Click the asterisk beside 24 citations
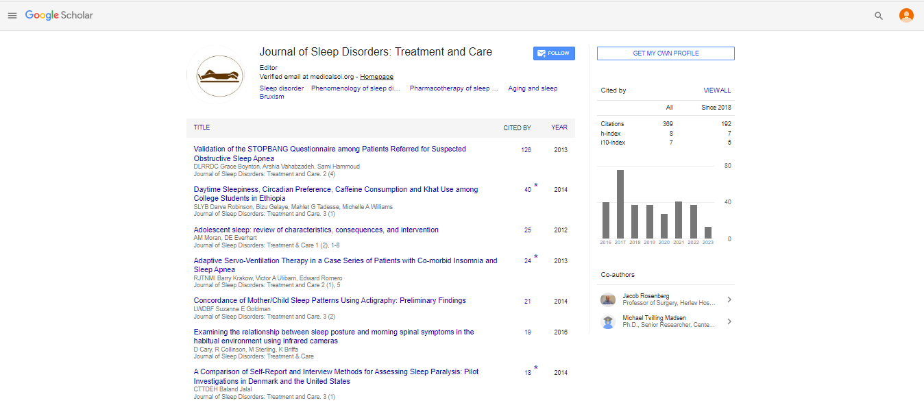The width and height of the screenshot is (924, 403). 536,258
